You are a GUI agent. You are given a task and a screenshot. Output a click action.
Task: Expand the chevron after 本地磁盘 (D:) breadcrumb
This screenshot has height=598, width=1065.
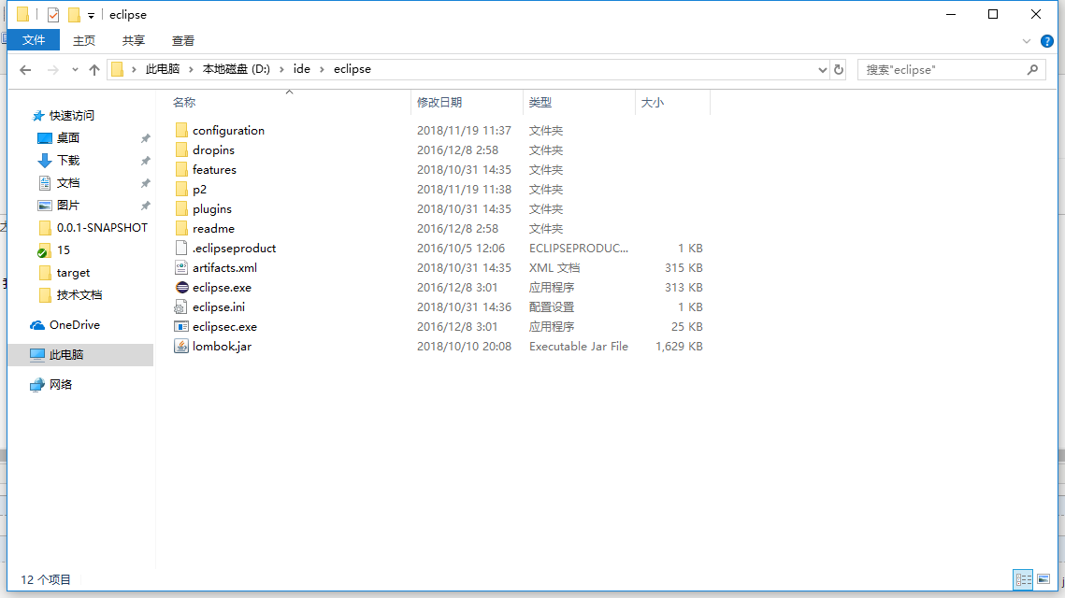(x=281, y=69)
